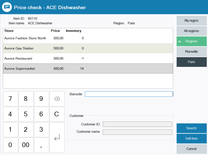Show prices for My region

(x=192, y=21)
